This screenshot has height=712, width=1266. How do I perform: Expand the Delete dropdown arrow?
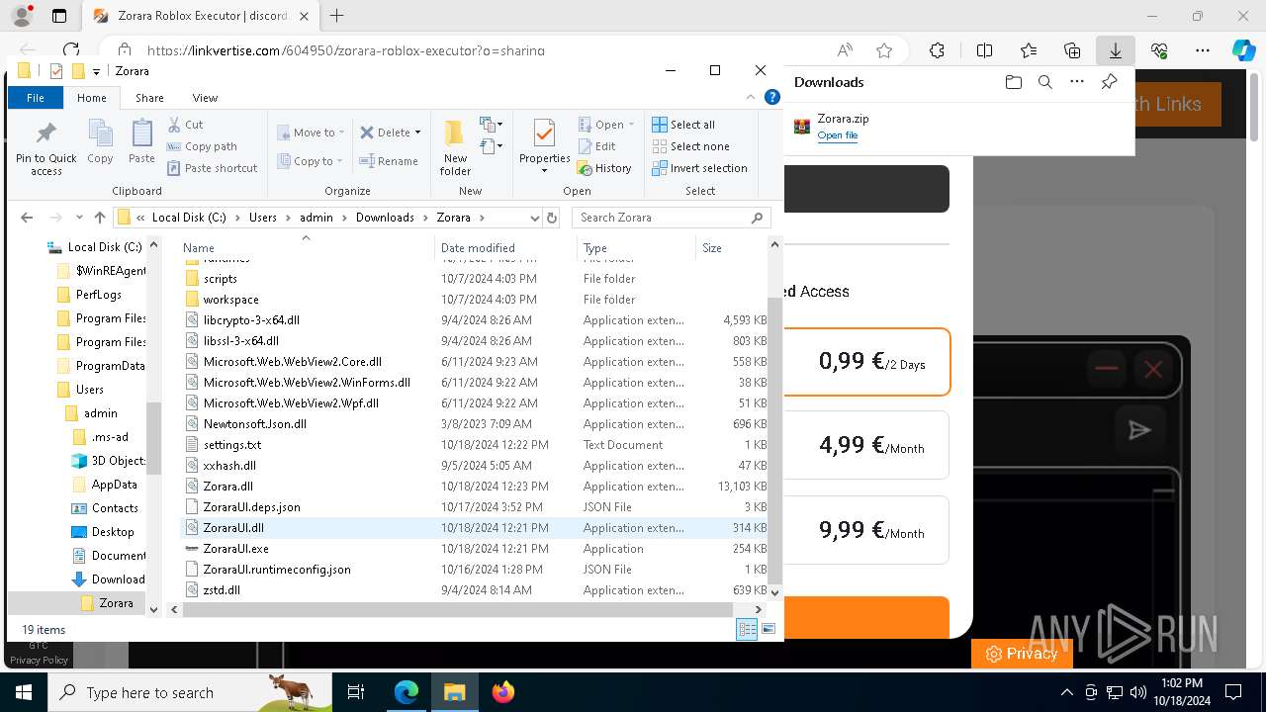pos(417,133)
